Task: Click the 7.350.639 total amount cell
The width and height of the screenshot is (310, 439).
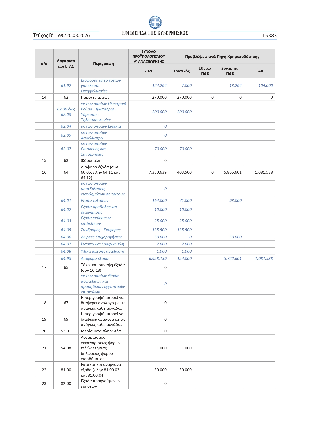Action: [158, 172]
